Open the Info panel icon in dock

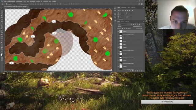[115, 14]
